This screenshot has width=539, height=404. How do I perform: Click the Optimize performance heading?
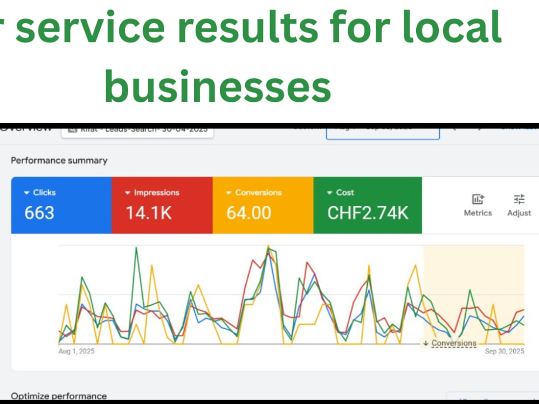[59, 396]
